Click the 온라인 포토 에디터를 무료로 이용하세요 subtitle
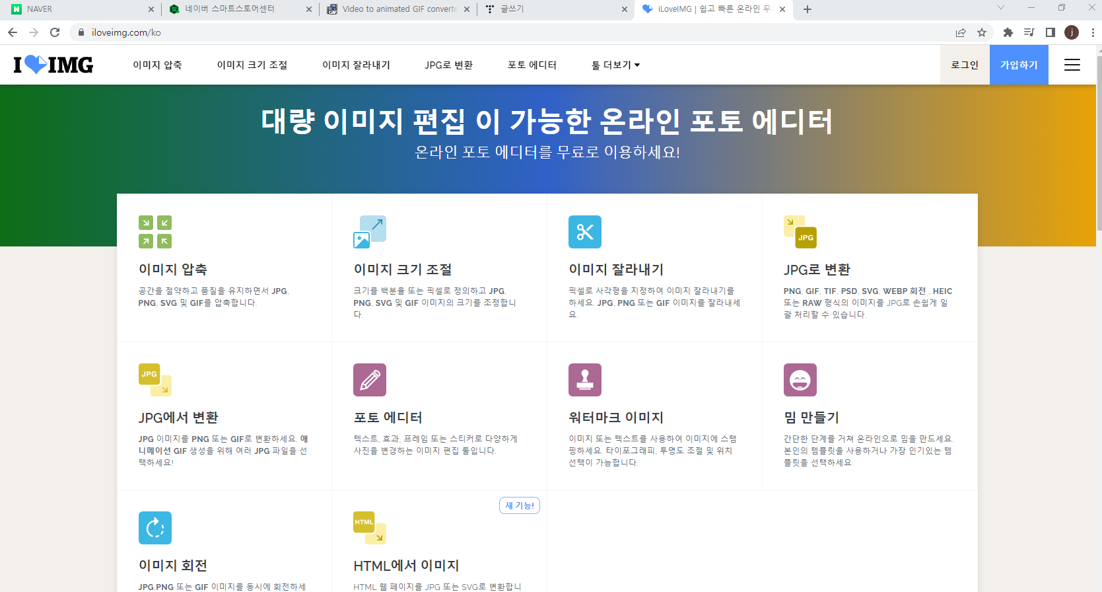 [547, 152]
